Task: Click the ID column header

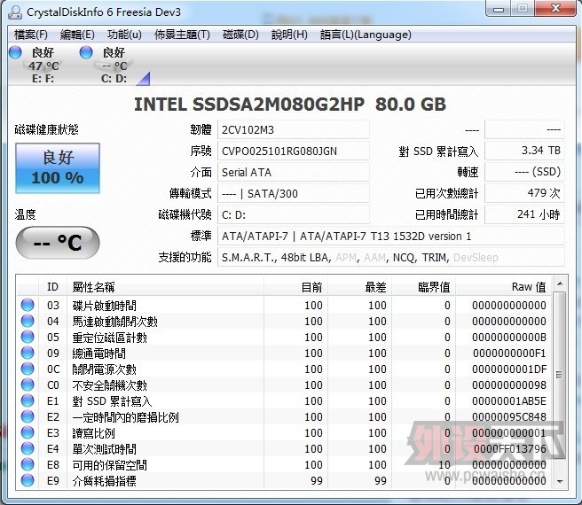Action: click(x=52, y=287)
